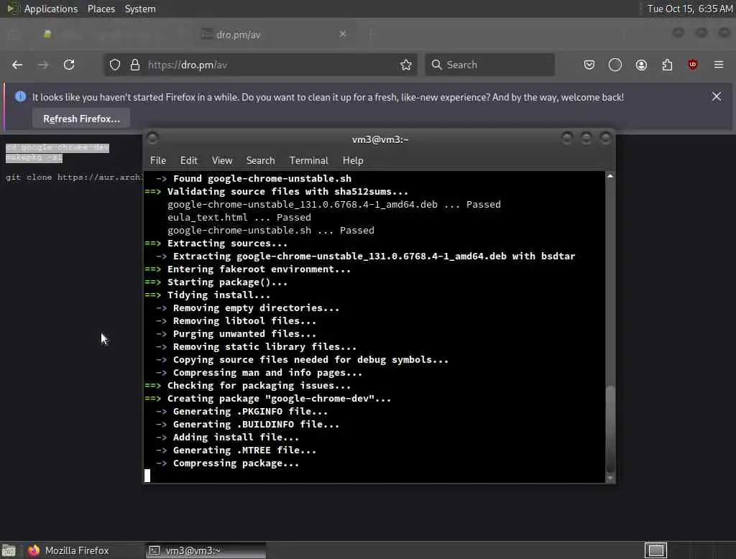Click 'Removing libtool files...' terminal line
This screenshot has width=736, height=559.
tap(244, 320)
